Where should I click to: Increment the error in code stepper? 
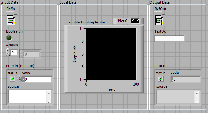20,77
